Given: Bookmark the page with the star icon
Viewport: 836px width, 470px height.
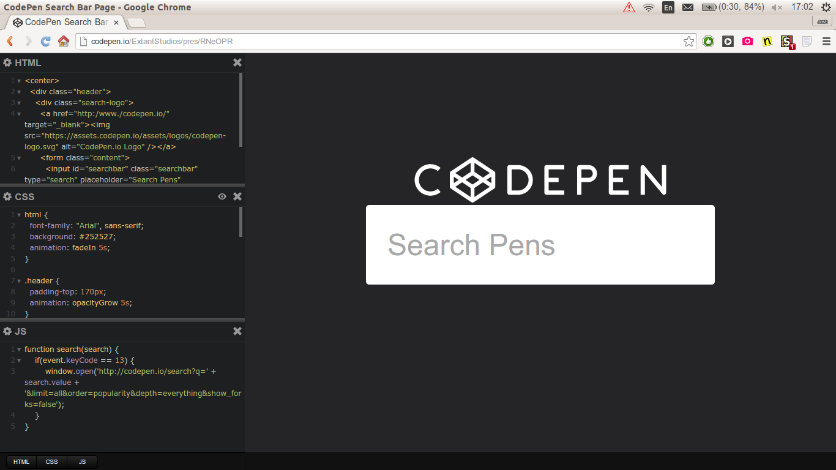Looking at the screenshot, I should [689, 41].
